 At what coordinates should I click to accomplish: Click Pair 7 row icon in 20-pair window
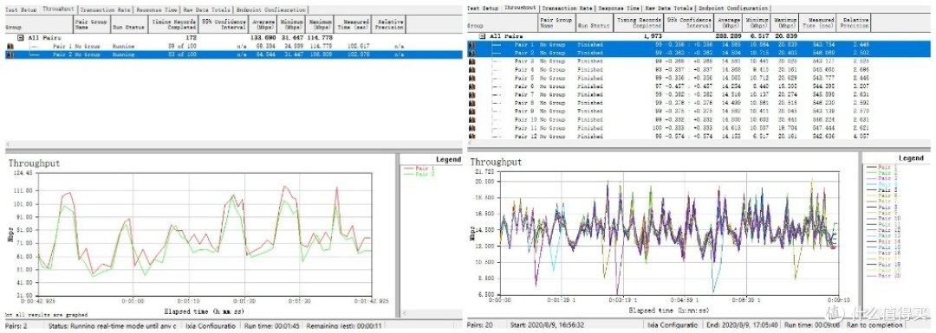pyautogui.click(x=471, y=95)
